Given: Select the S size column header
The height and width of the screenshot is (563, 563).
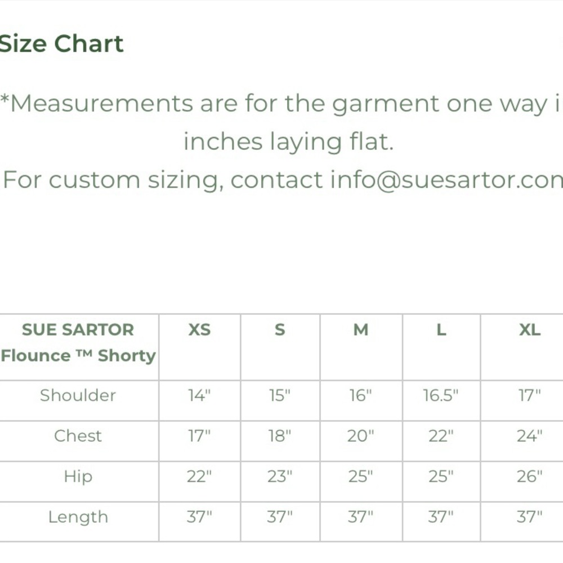Looking at the screenshot, I should [x=280, y=329].
